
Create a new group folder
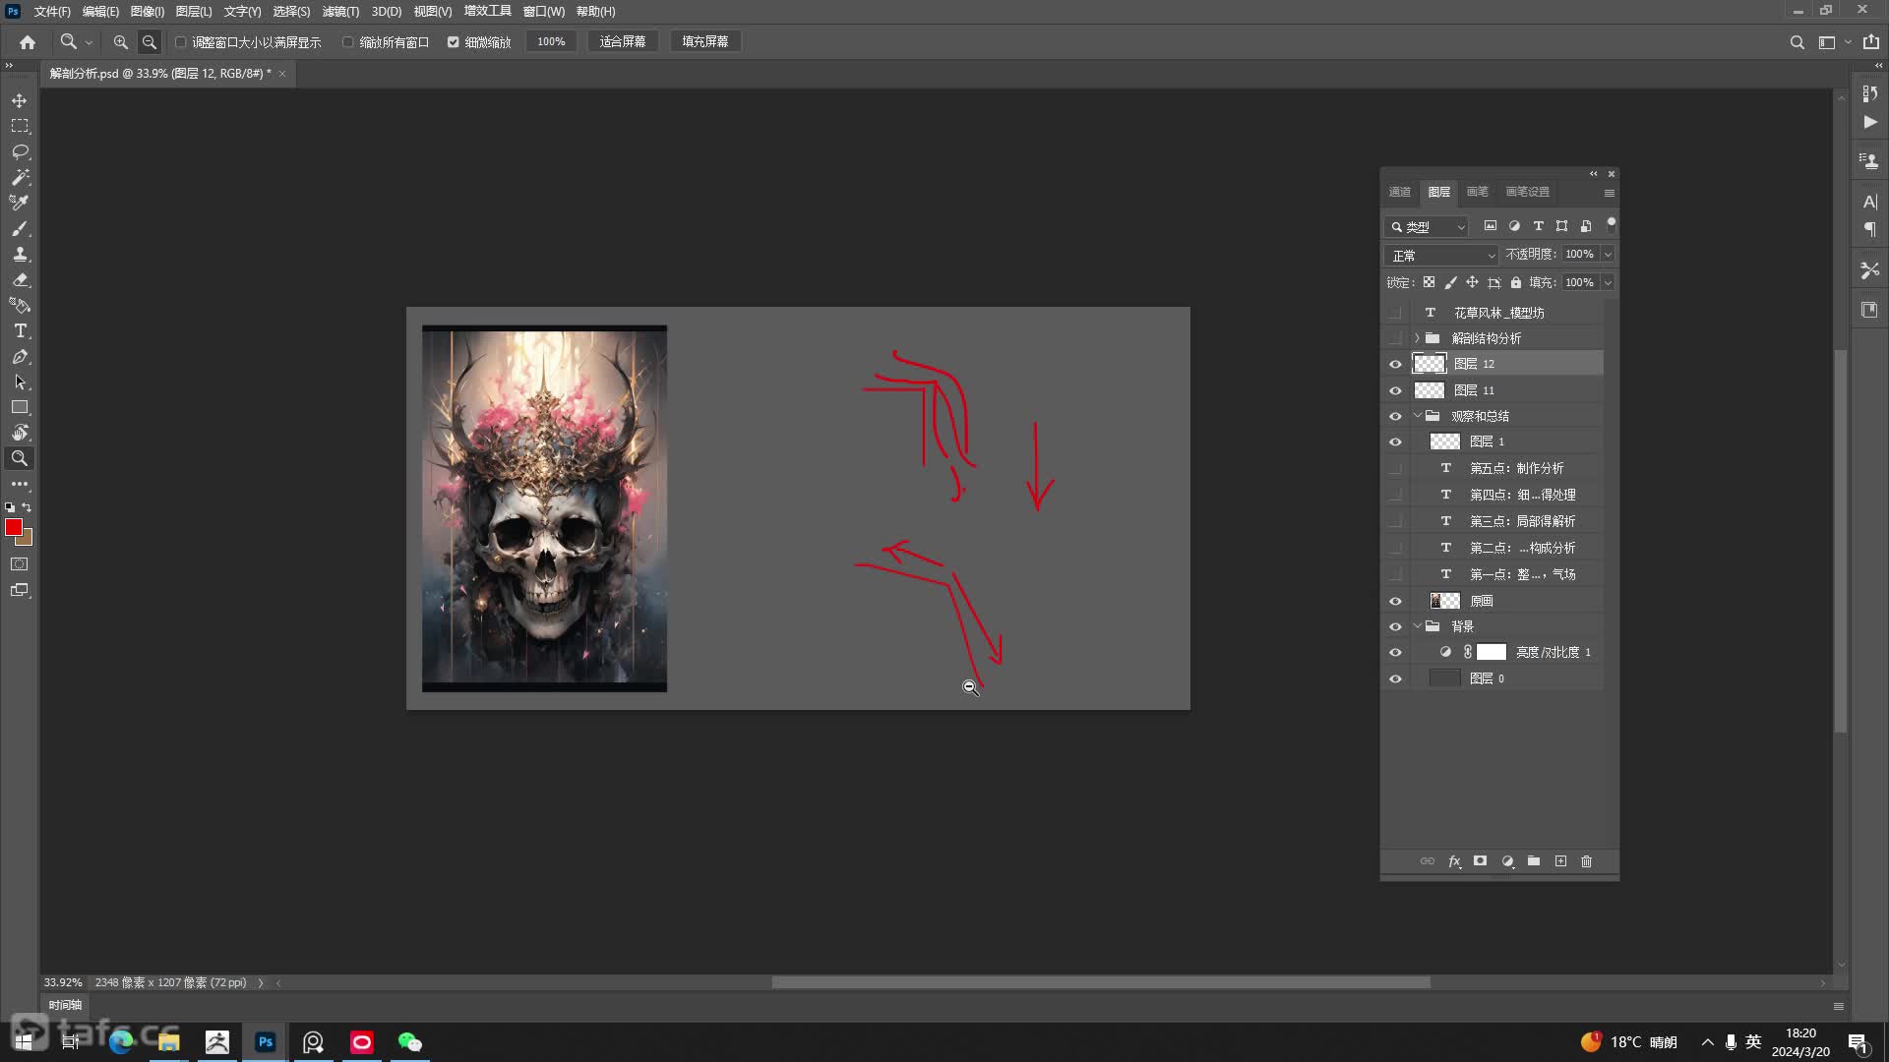point(1534,861)
